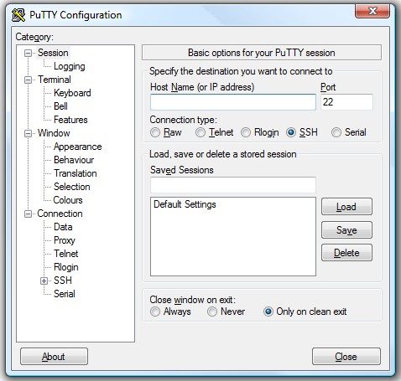Screen dimensions: 401x381
Task: Open the Logging settings category
Action: [70, 66]
